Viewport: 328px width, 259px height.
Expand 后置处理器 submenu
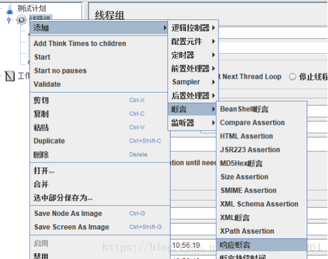pos(193,96)
